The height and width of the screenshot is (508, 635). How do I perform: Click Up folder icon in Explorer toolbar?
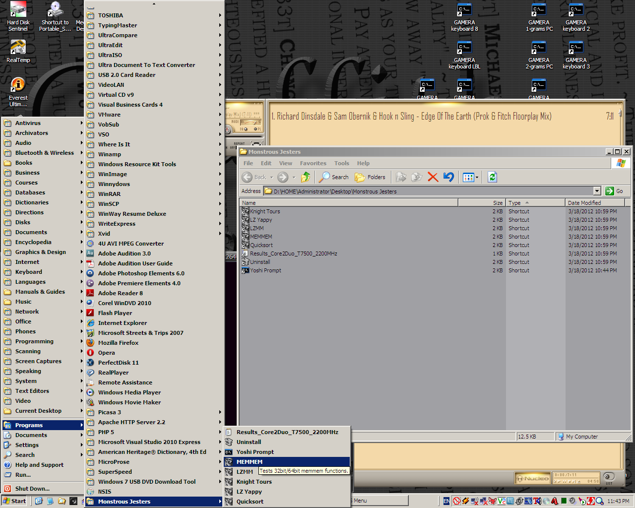[x=306, y=177]
